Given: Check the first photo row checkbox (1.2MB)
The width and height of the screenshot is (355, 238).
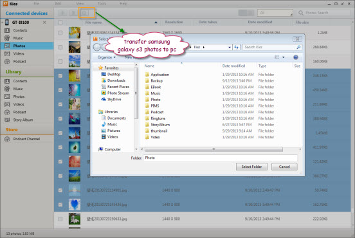Looking at the screenshot, I should click(60, 33).
